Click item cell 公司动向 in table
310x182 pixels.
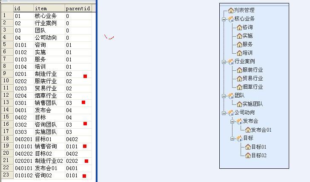(x=49, y=38)
